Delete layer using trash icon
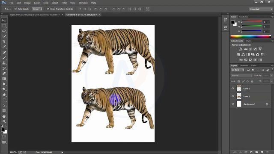Image resolution: width=274 pixels, height=154 pixels. (267, 152)
